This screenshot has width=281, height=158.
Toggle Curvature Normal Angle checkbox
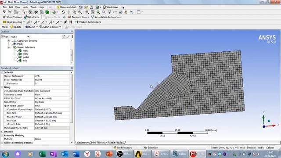tap(5, 109)
